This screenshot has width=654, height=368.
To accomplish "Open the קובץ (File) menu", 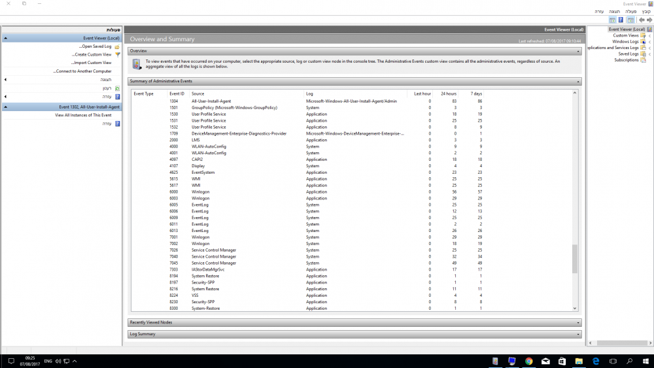I will coord(646,12).
